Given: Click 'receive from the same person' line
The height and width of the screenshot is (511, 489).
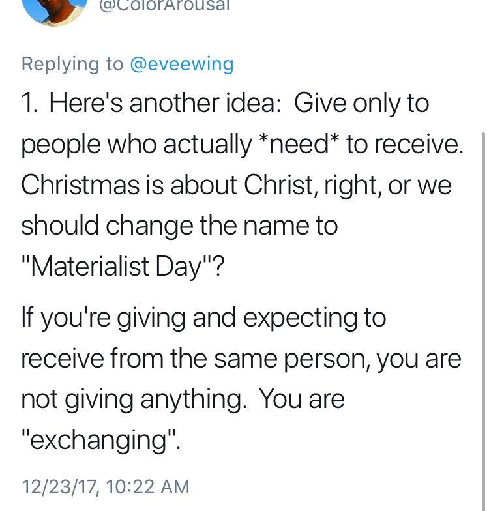Looking at the screenshot, I should click(x=241, y=358).
